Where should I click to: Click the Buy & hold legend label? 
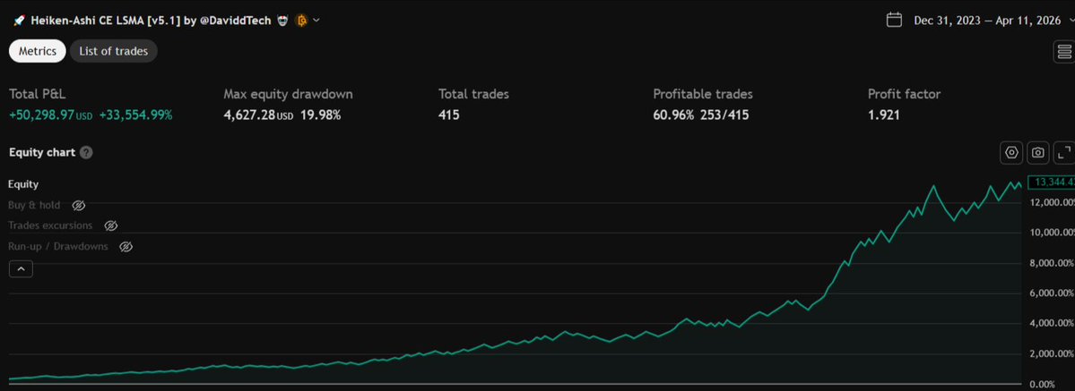click(34, 205)
